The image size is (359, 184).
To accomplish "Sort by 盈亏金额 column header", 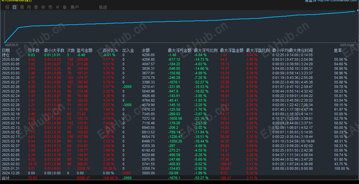I will (x=84, y=50).
